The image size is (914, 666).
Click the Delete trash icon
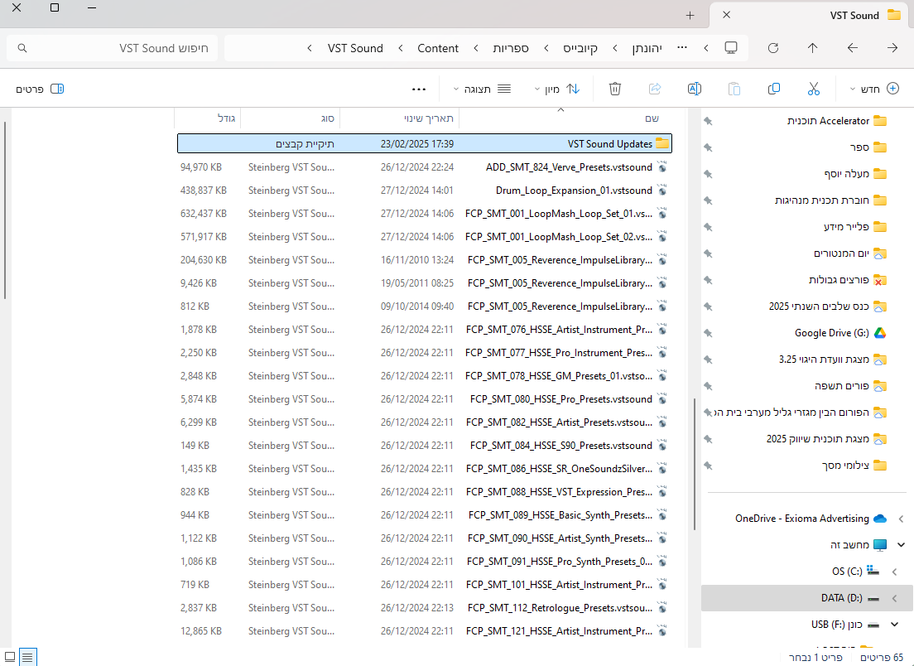pyautogui.click(x=615, y=89)
